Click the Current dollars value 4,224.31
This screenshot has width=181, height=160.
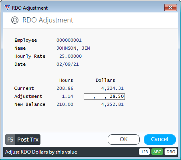[x=113, y=88]
